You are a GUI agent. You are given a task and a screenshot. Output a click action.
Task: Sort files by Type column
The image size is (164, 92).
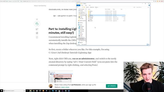point(114,9)
